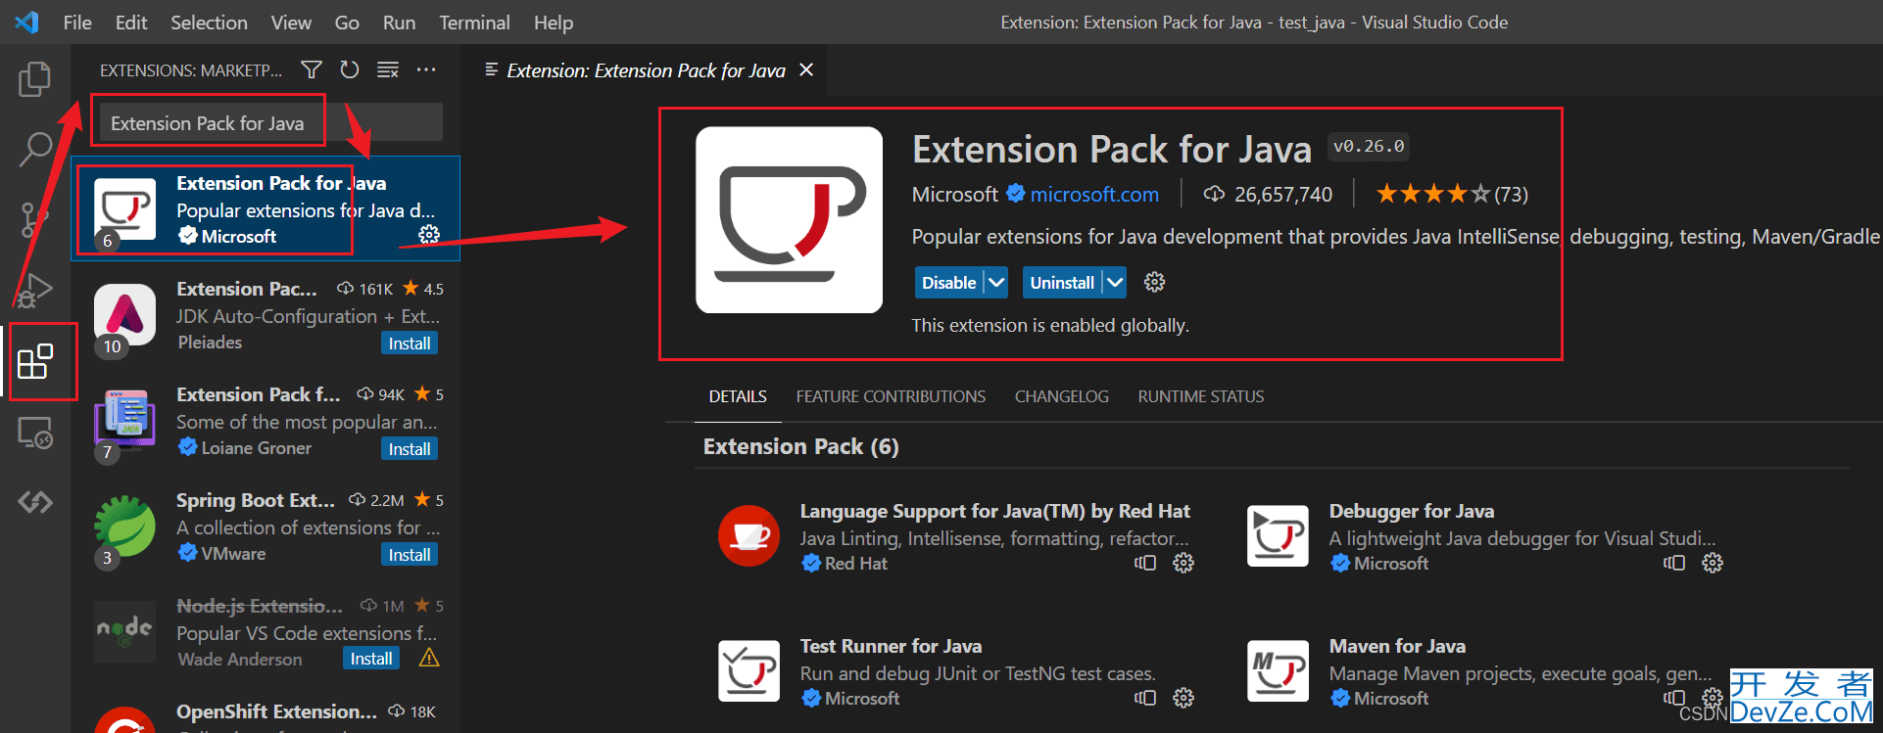
Task: Click sync icon for Test Runner for Java
Action: (1145, 698)
